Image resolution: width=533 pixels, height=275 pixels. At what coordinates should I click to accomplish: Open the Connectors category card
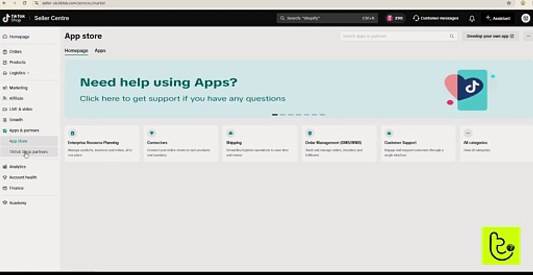(x=181, y=144)
